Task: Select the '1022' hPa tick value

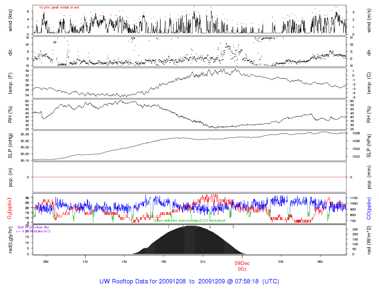Action: 356,157
